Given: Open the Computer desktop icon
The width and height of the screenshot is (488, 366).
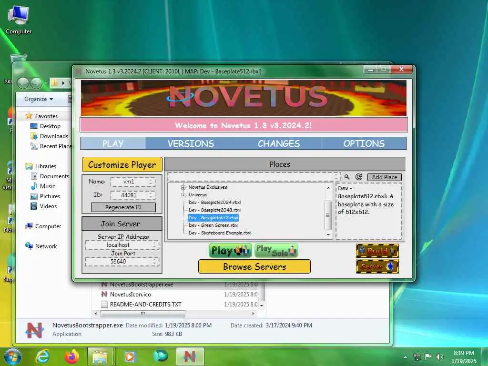Looking at the screenshot, I should 19,20.
